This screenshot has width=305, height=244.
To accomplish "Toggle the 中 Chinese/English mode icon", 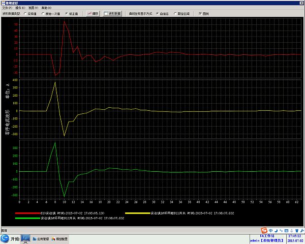I will tap(270, 231).
